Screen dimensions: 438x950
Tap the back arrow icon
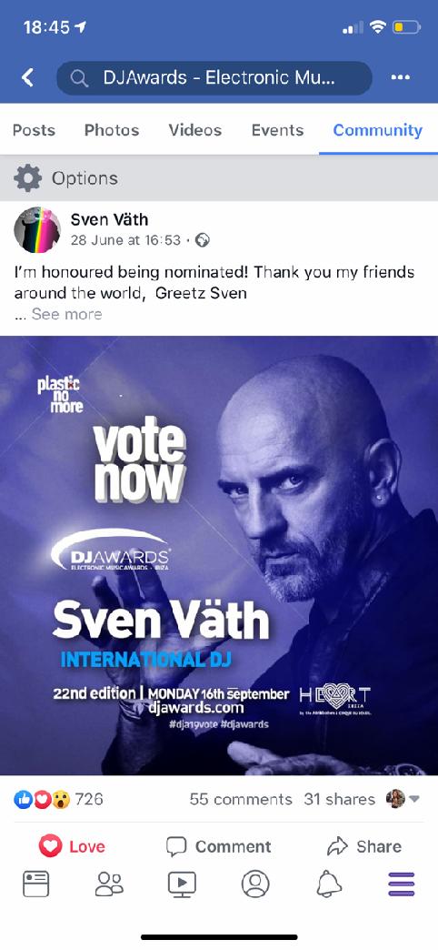pyautogui.click(x=28, y=77)
